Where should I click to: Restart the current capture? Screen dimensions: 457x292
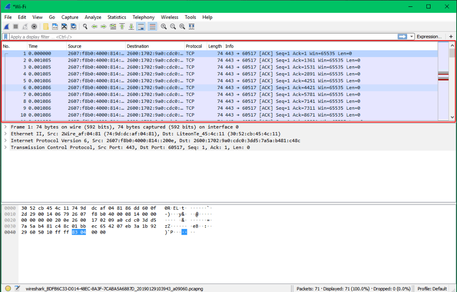[25, 27]
